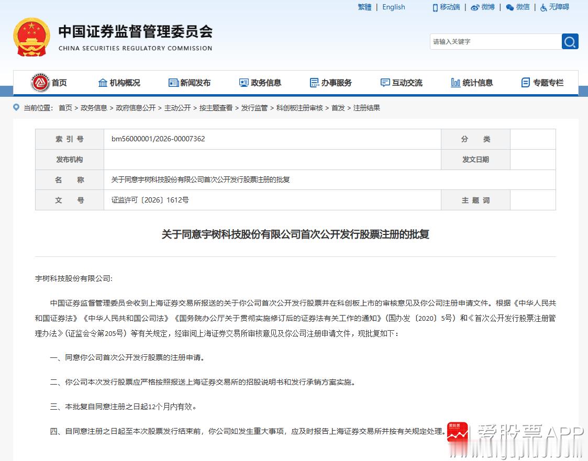
Task: Select document number 证监许可〔2026〕1612号
Action: [150, 200]
